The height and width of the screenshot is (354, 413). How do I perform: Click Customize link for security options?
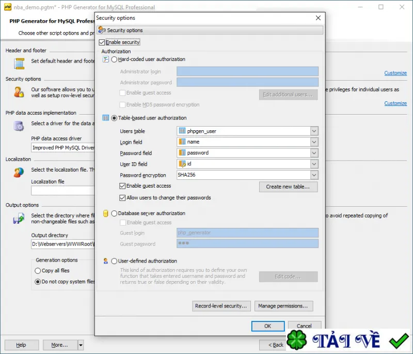(x=395, y=103)
